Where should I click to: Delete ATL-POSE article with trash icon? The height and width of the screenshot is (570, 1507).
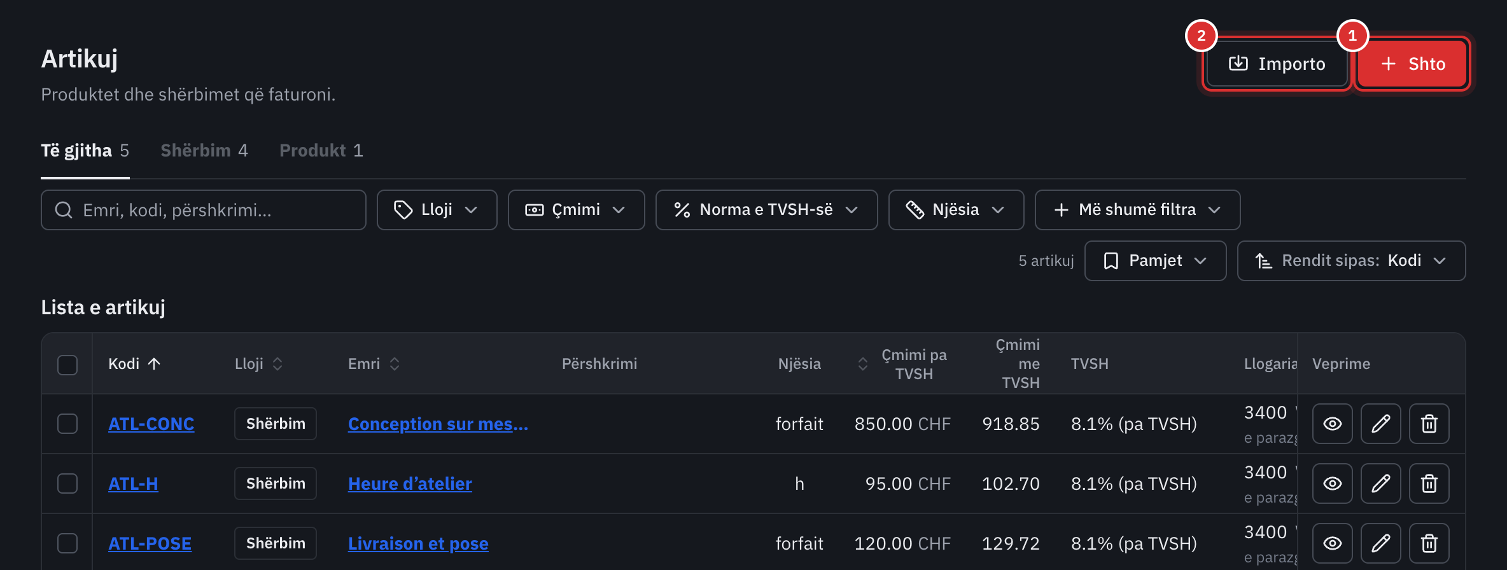click(1429, 543)
